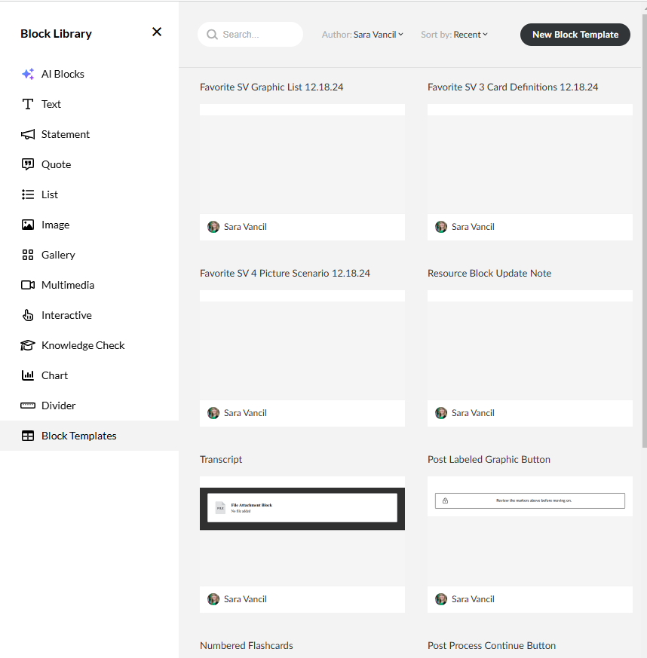The width and height of the screenshot is (647, 658).
Task: Click the AI Blocks sparkle icon
Action: tap(28, 74)
